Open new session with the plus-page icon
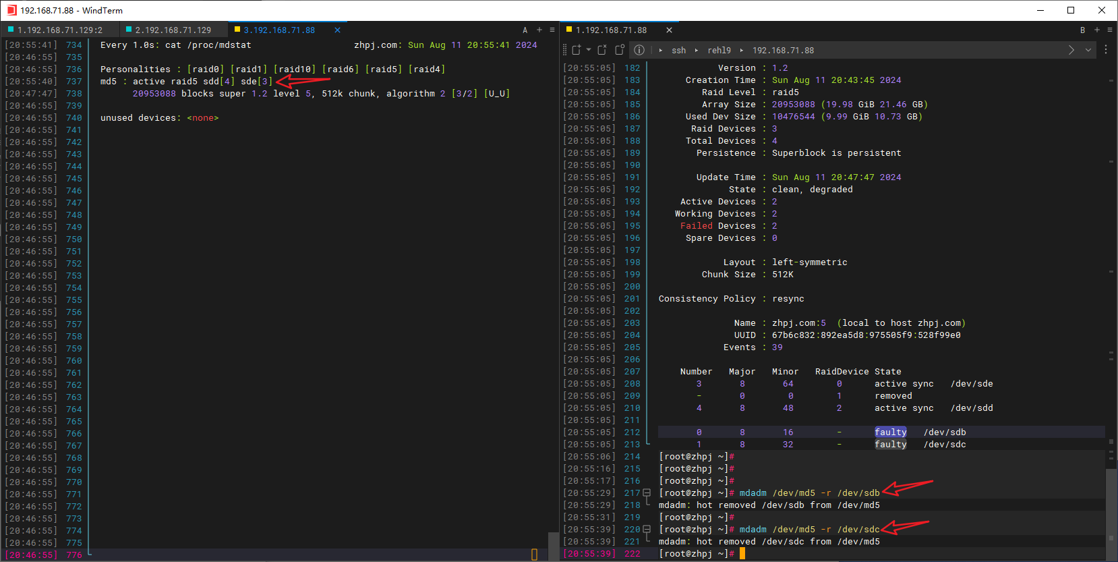Image resolution: width=1118 pixels, height=562 pixels. point(576,50)
